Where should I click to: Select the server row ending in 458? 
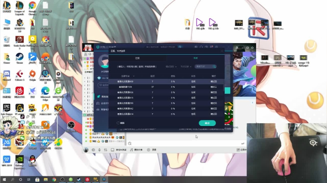166,82
